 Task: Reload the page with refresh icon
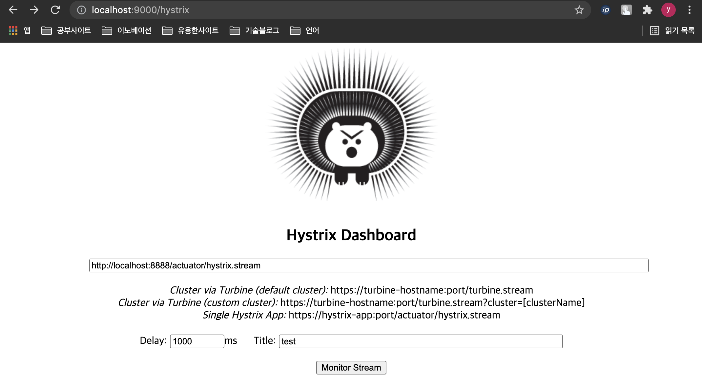pos(55,10)
